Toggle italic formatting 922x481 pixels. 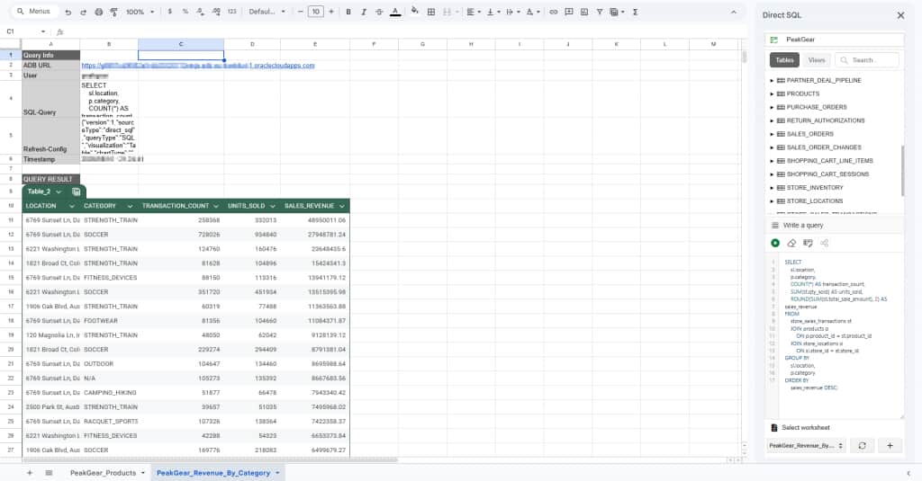[364, 12]
